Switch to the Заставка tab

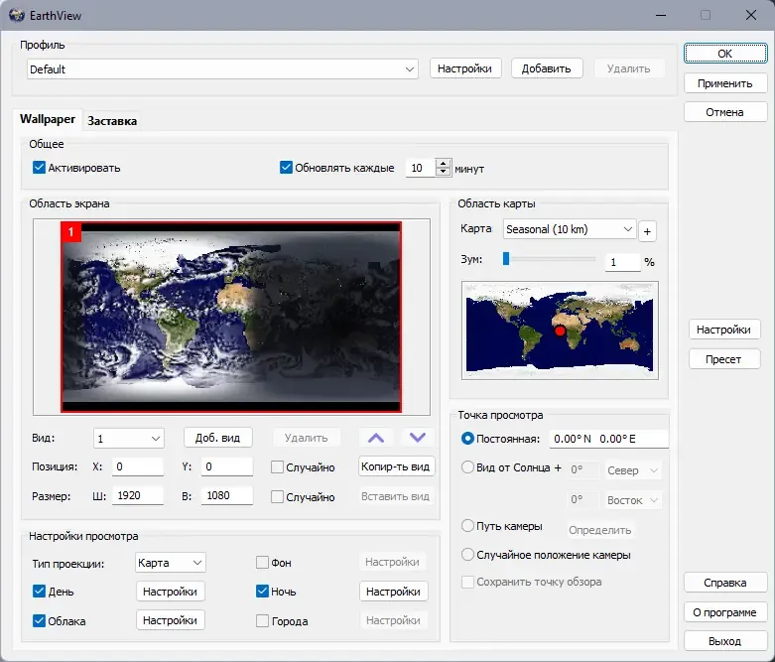pyautogui.click(x=112, y=121)
